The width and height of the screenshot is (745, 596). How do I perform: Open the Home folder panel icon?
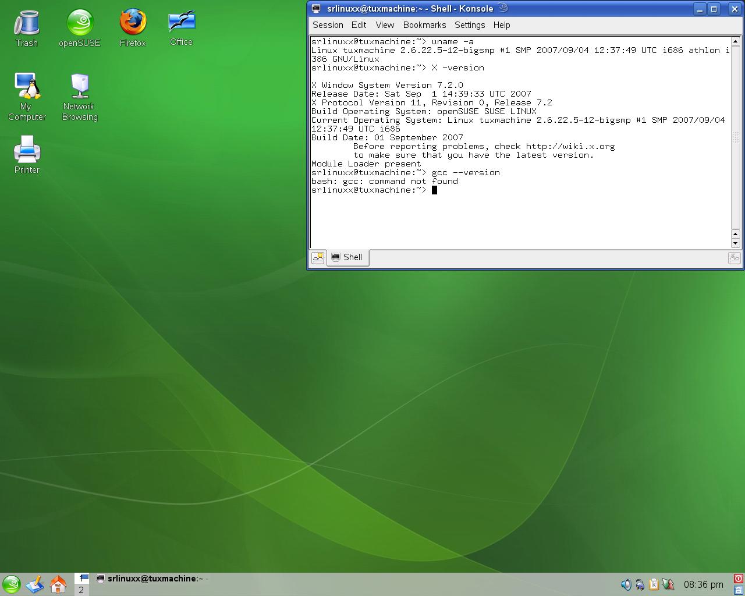(x=58, y=584)
